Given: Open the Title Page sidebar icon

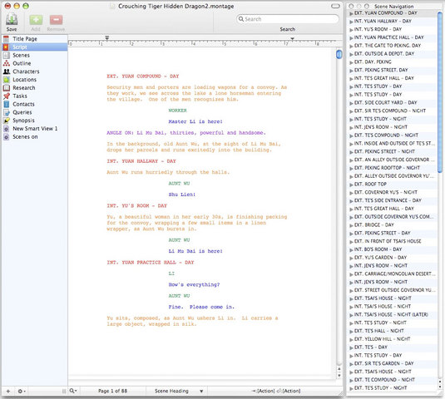Looking at the screenshot, I should [6, 39].
